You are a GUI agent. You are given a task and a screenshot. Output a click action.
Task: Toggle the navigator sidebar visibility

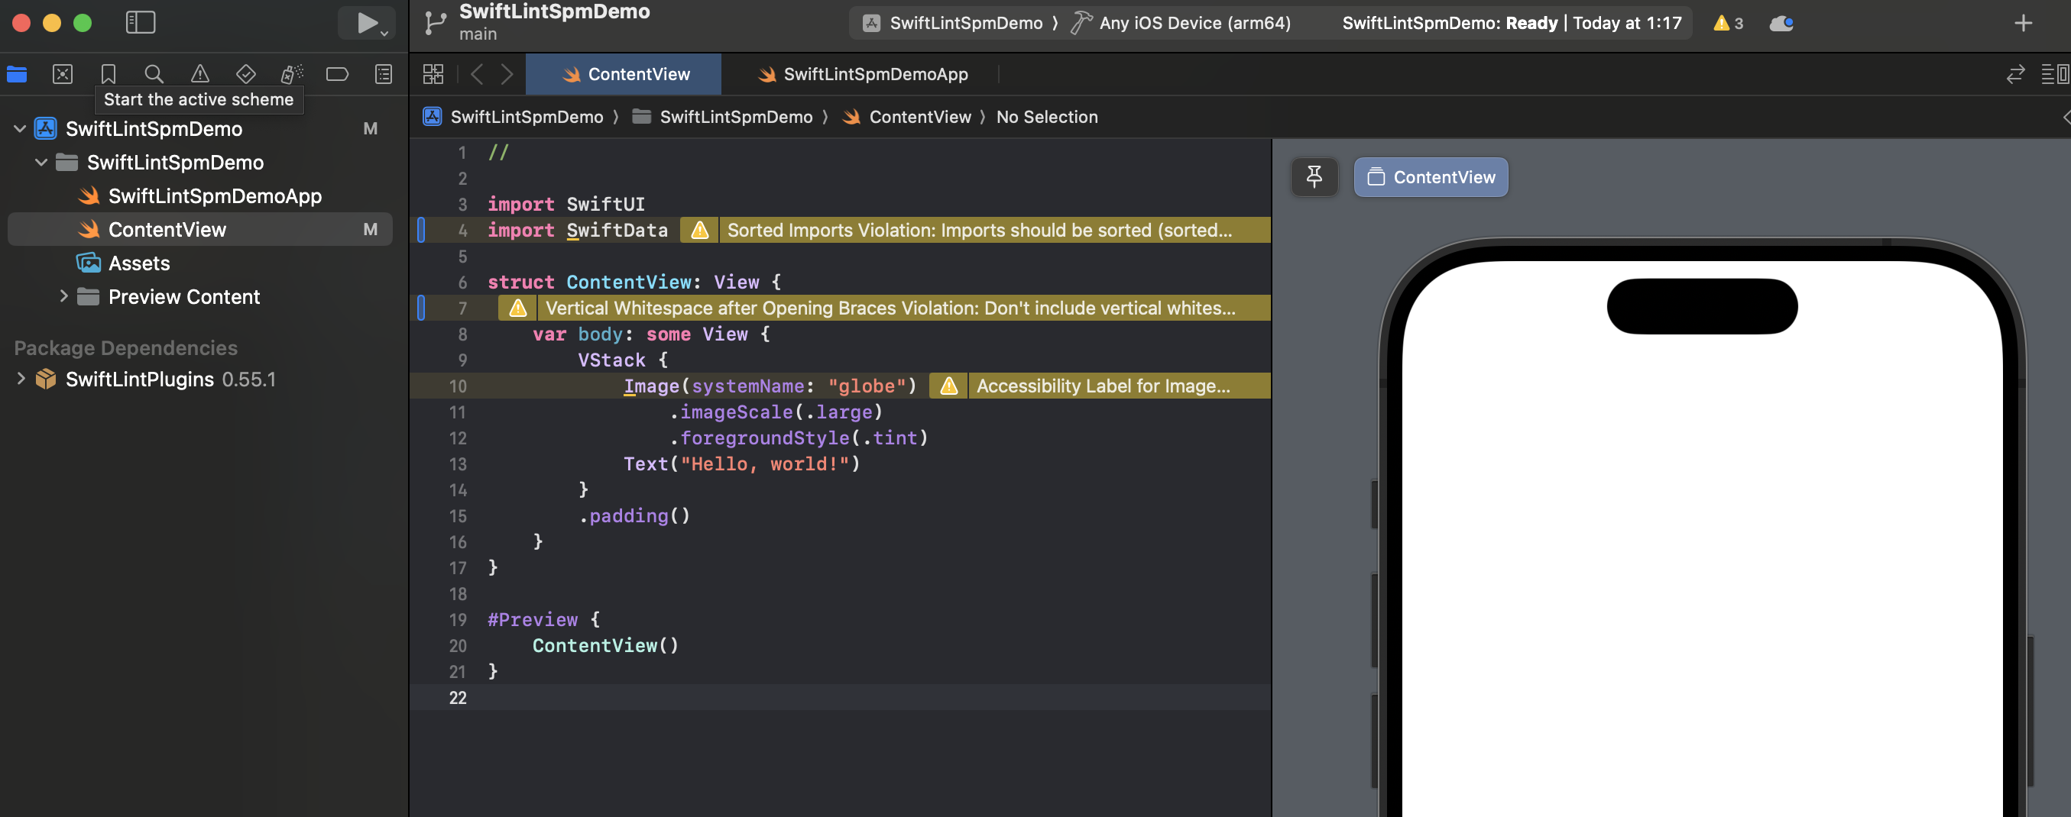pyautogui.click(x=141, y=22)
